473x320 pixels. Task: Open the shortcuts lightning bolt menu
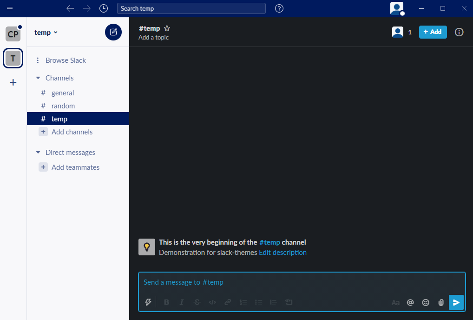pos(148,302)
